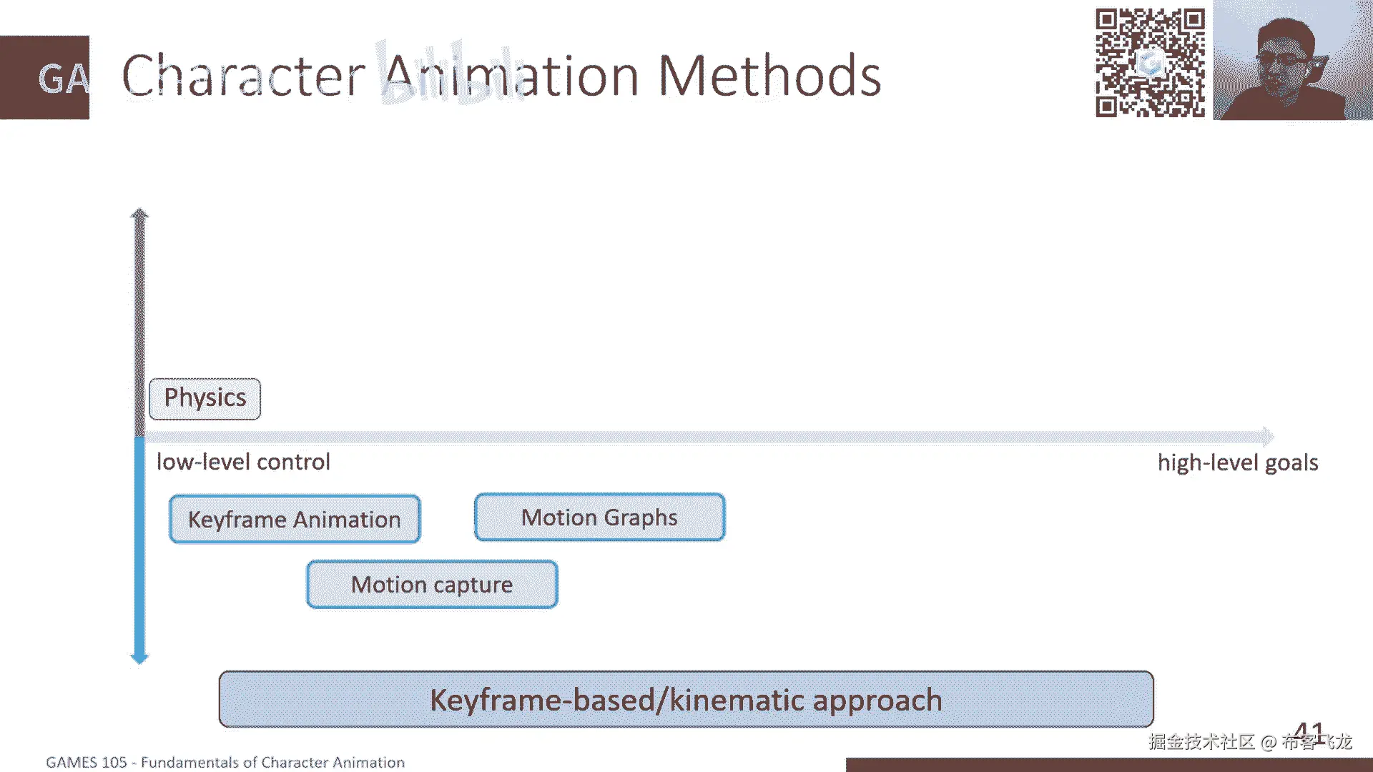
Task: Click the Keyframe-based/kinematic approach banner
Action: pos(686,699)
